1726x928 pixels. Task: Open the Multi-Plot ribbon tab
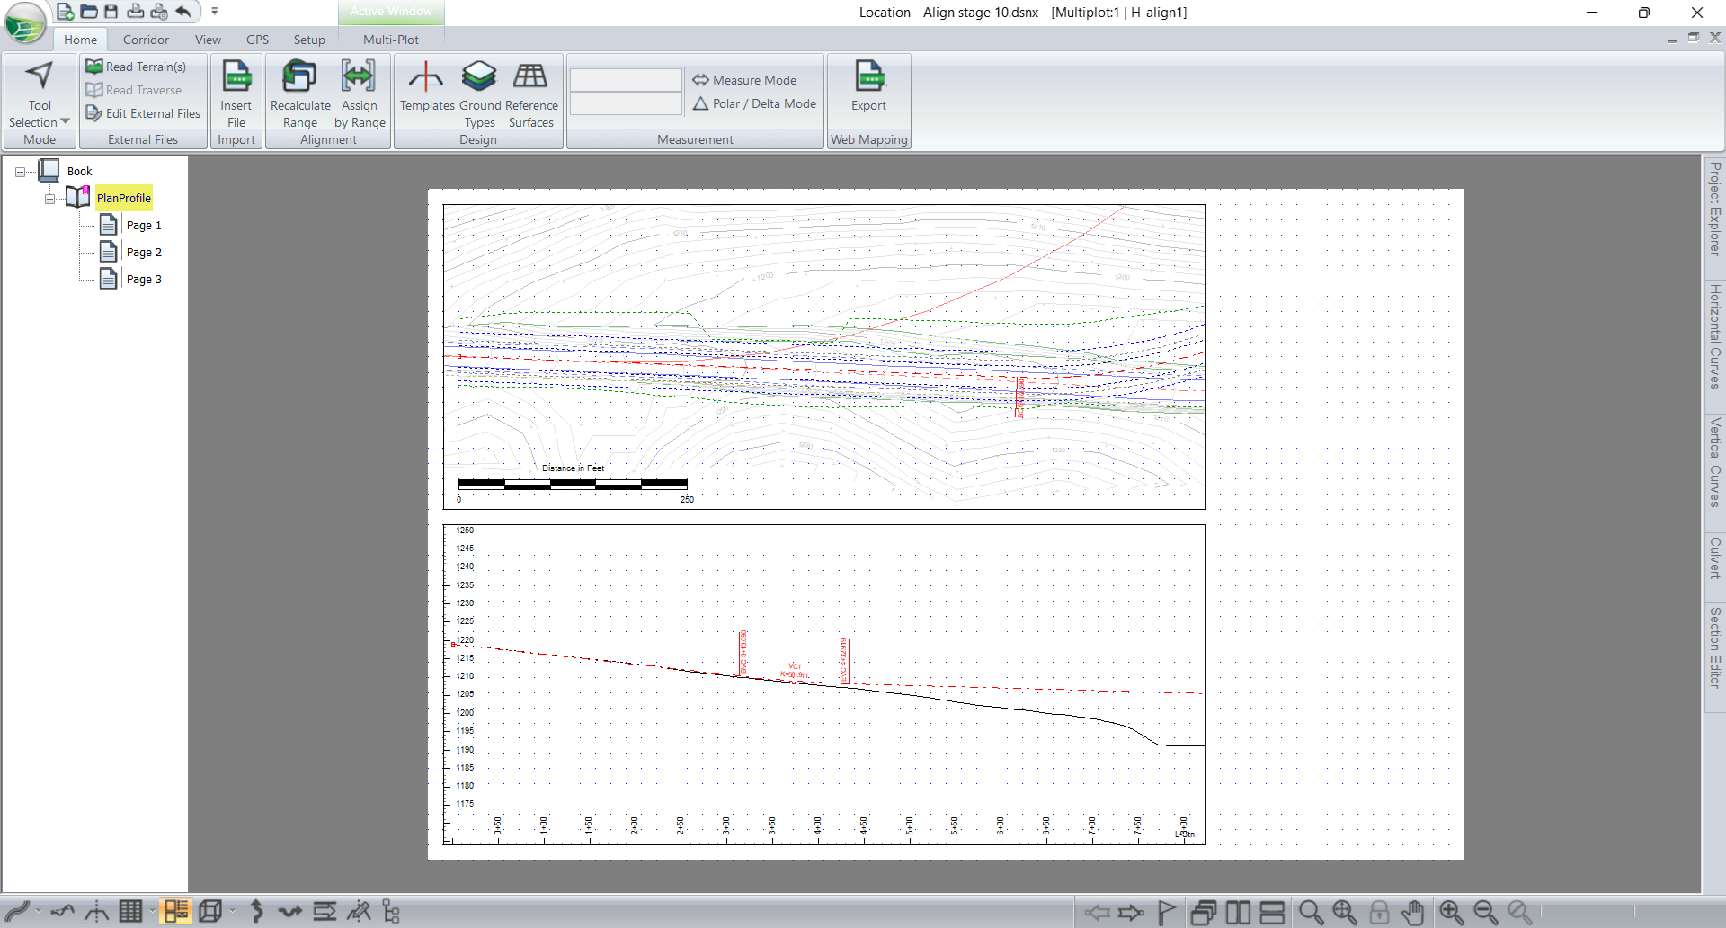[391, 40]
